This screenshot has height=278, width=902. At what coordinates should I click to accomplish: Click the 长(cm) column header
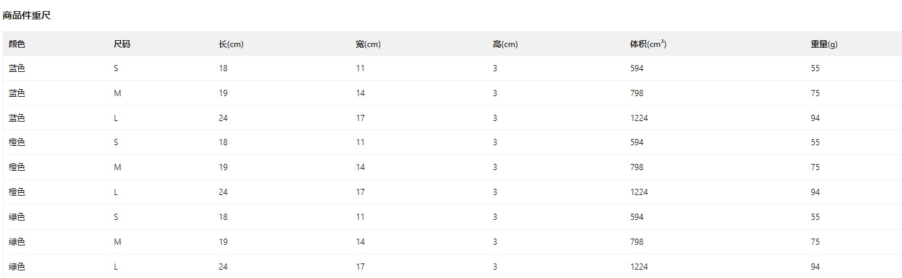231,44
